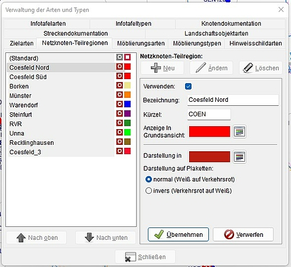Open the Möblierungsarten tab
Screen dimensions: 291x267
click(x=141, y=43)
